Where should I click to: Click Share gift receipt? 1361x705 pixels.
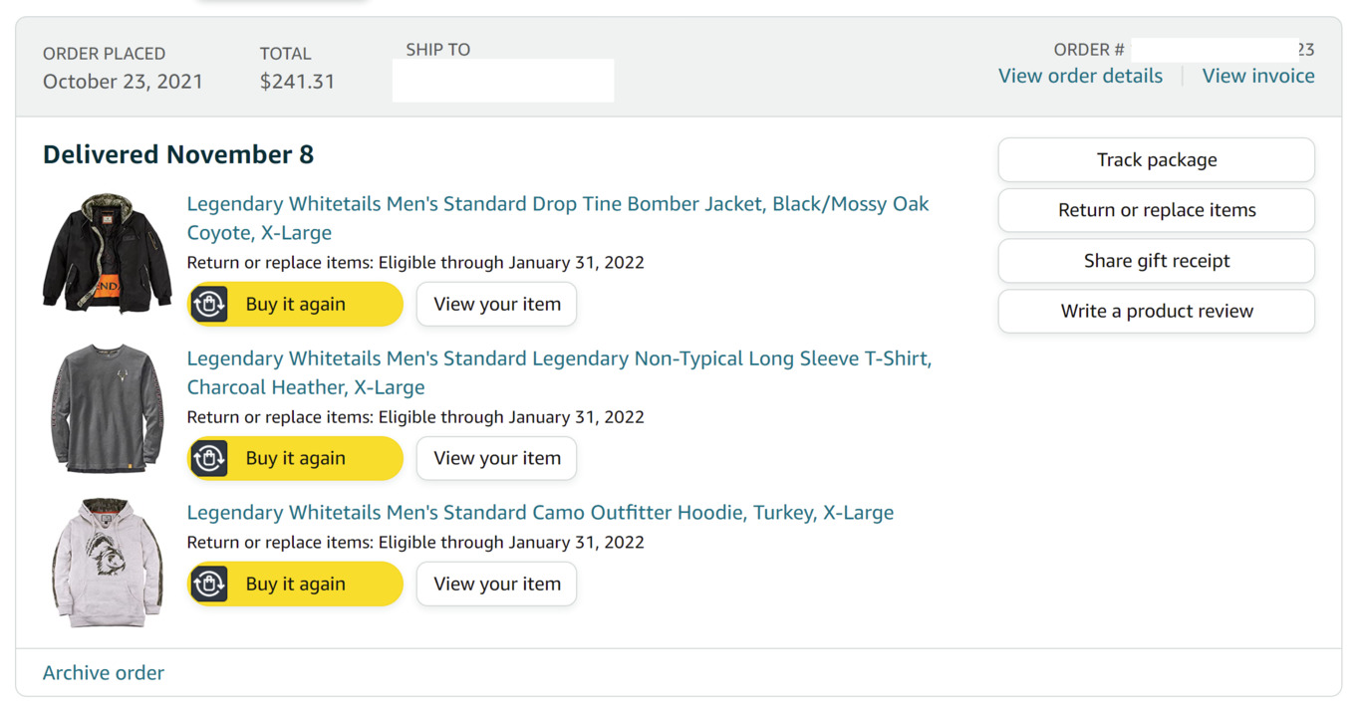(x=1157, y=261)
